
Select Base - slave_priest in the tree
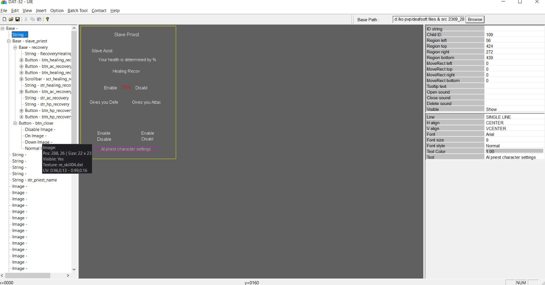pos(30,41)
